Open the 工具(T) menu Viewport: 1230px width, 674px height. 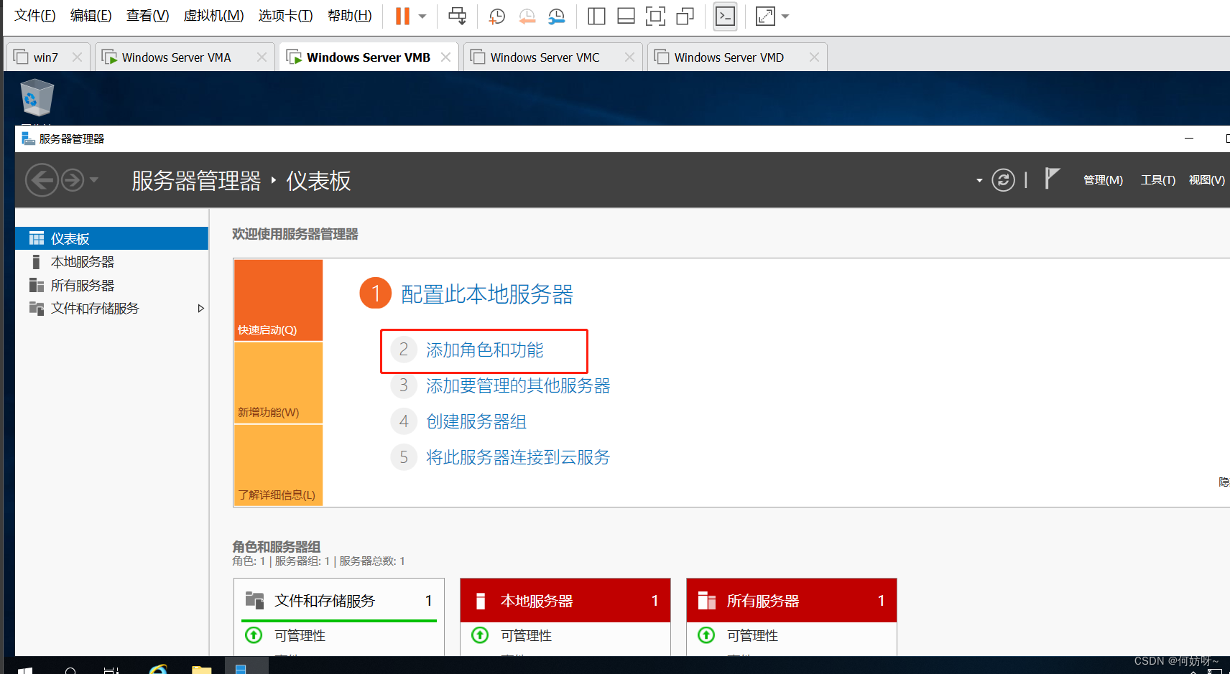click(x=1158, y=180)
